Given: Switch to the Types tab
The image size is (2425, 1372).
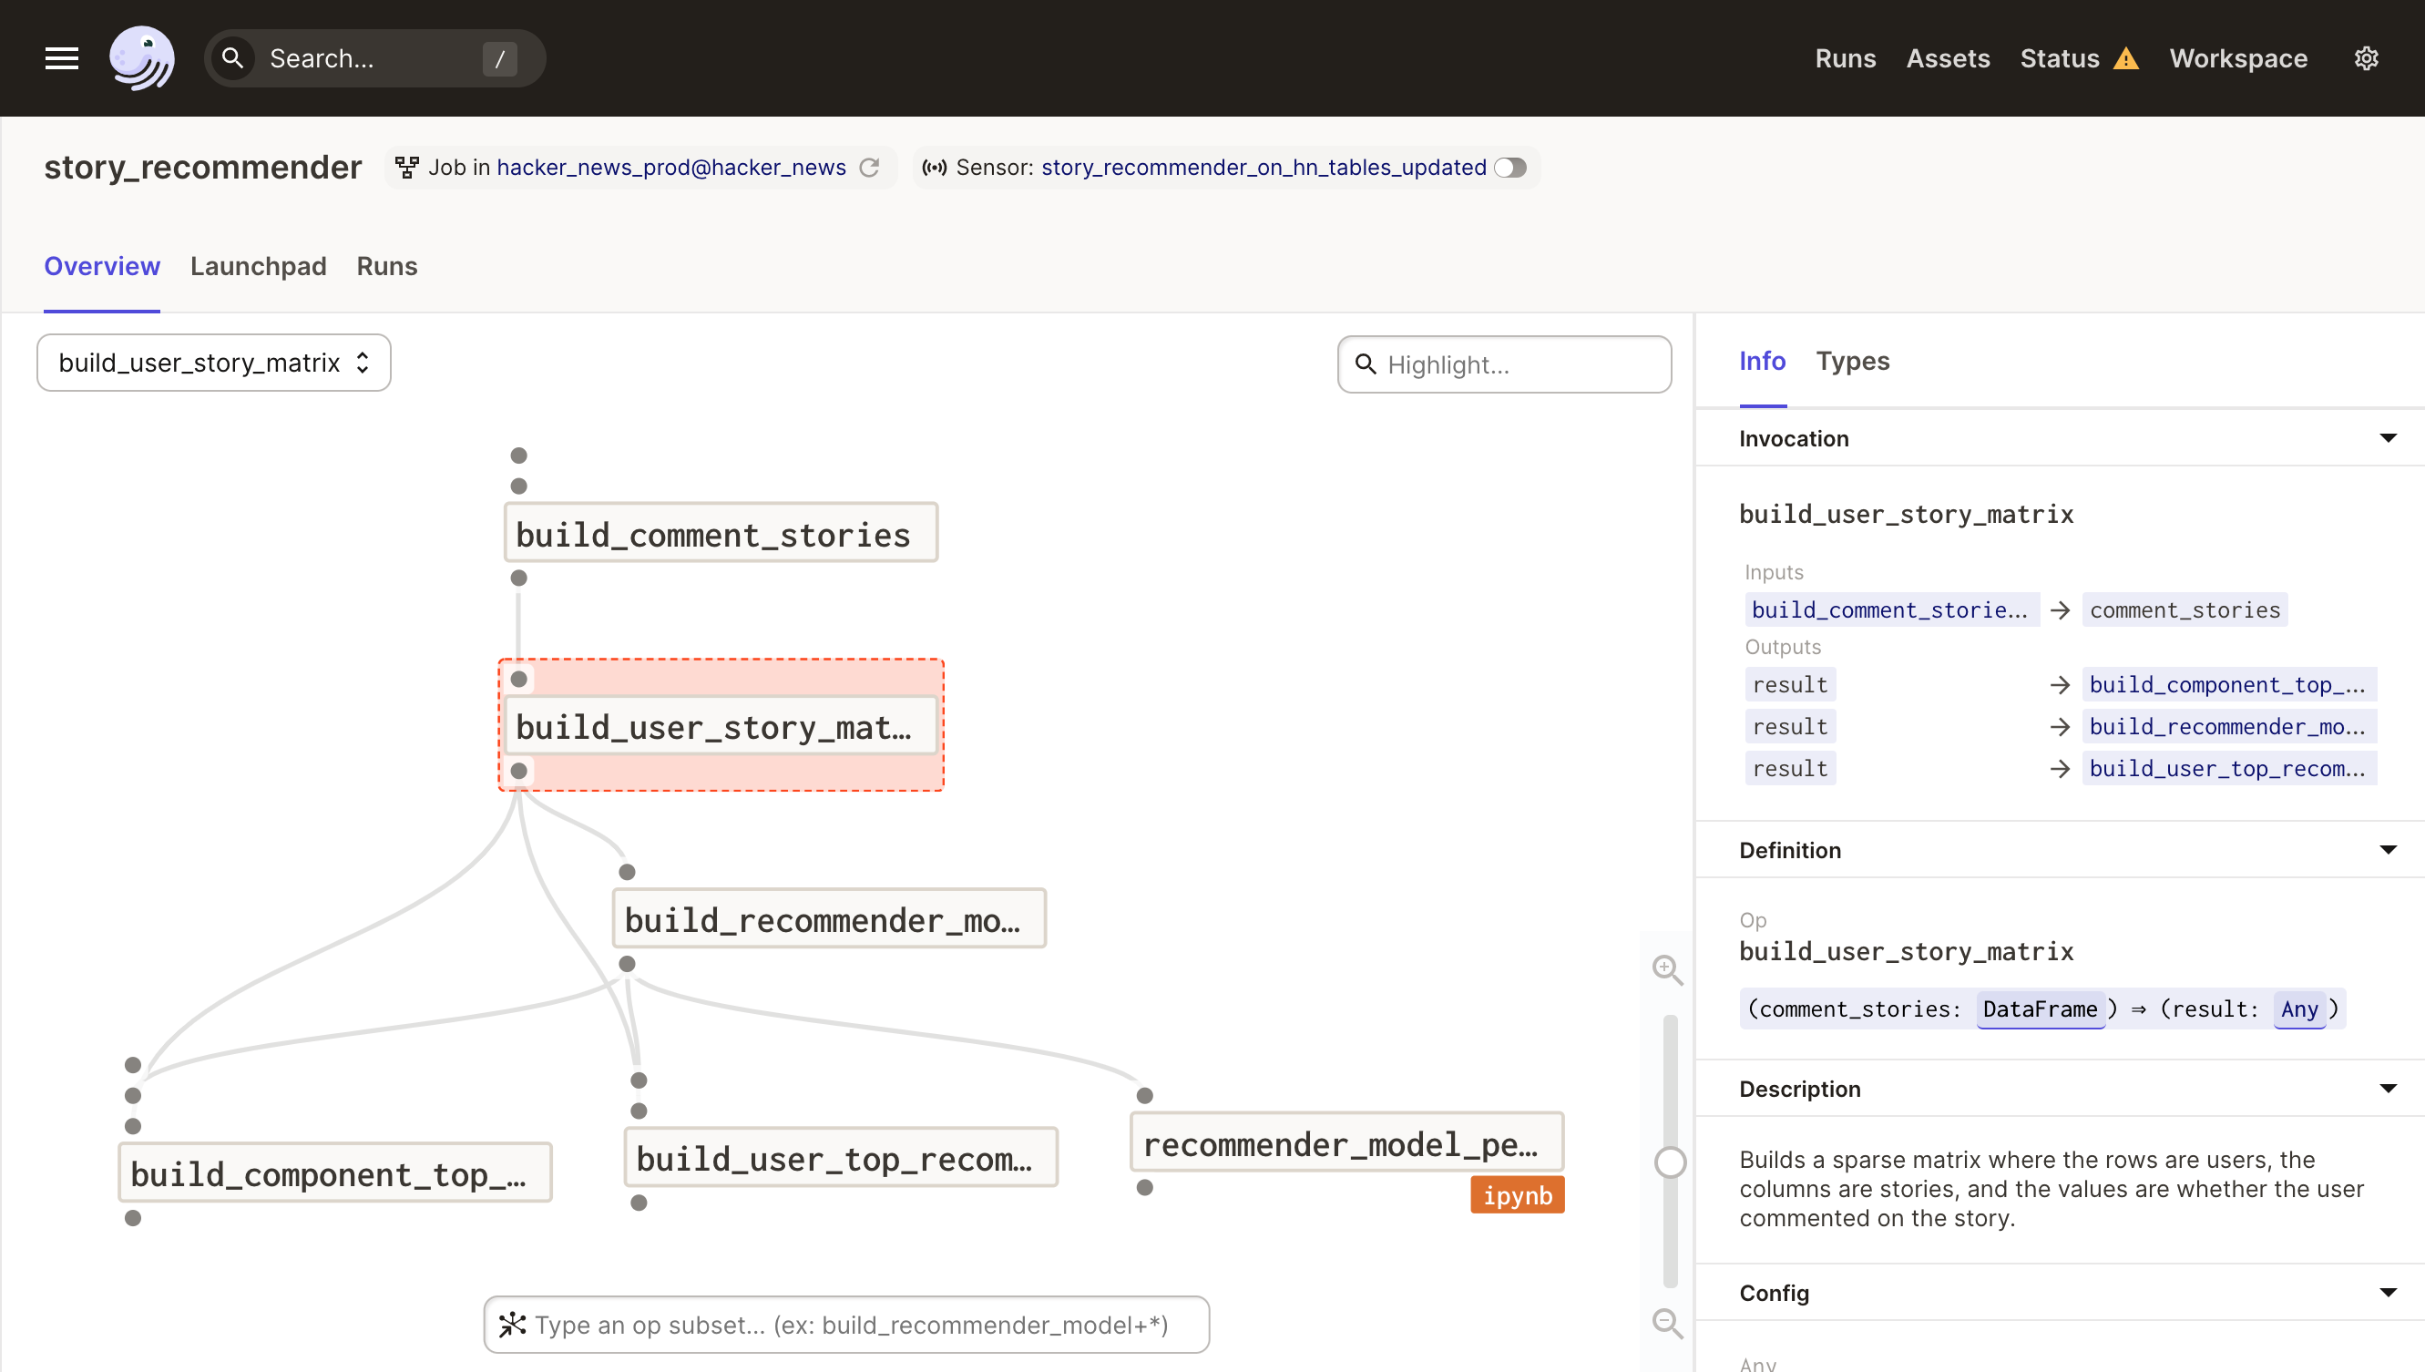Looking at the screenshot, I should click(1851, 361).
